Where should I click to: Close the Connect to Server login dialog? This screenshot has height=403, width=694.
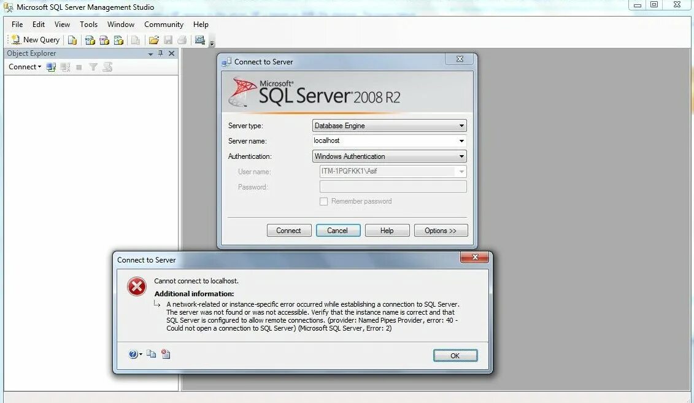[x=460, y=59]
